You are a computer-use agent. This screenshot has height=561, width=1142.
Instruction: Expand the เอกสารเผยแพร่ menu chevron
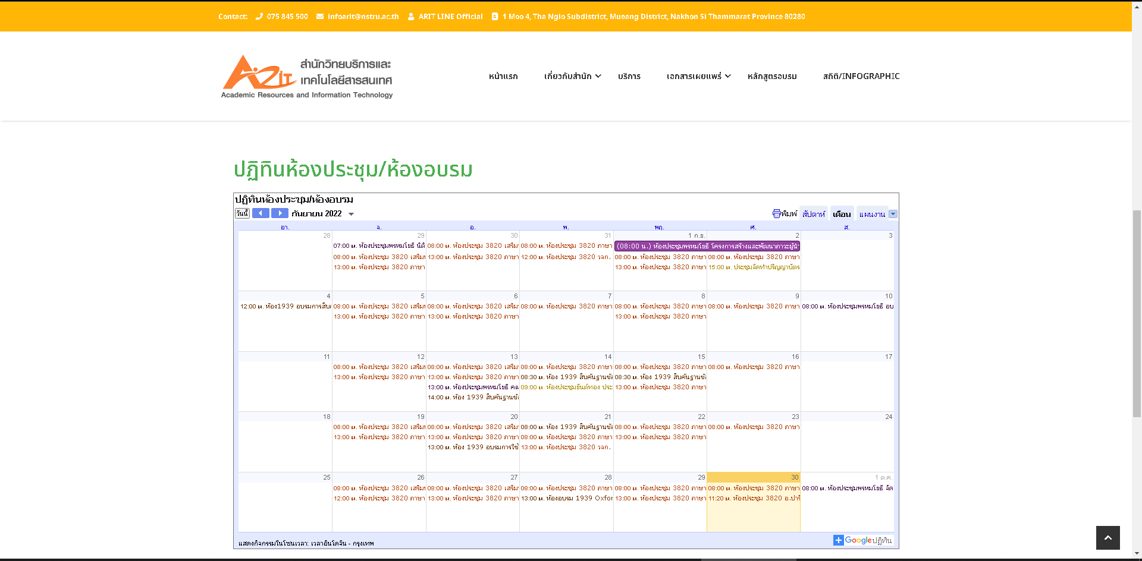pos(728,76)
